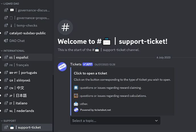Select the nederlands channel
The width and height of the screenshot is (196, 132).
coord(25,111)
